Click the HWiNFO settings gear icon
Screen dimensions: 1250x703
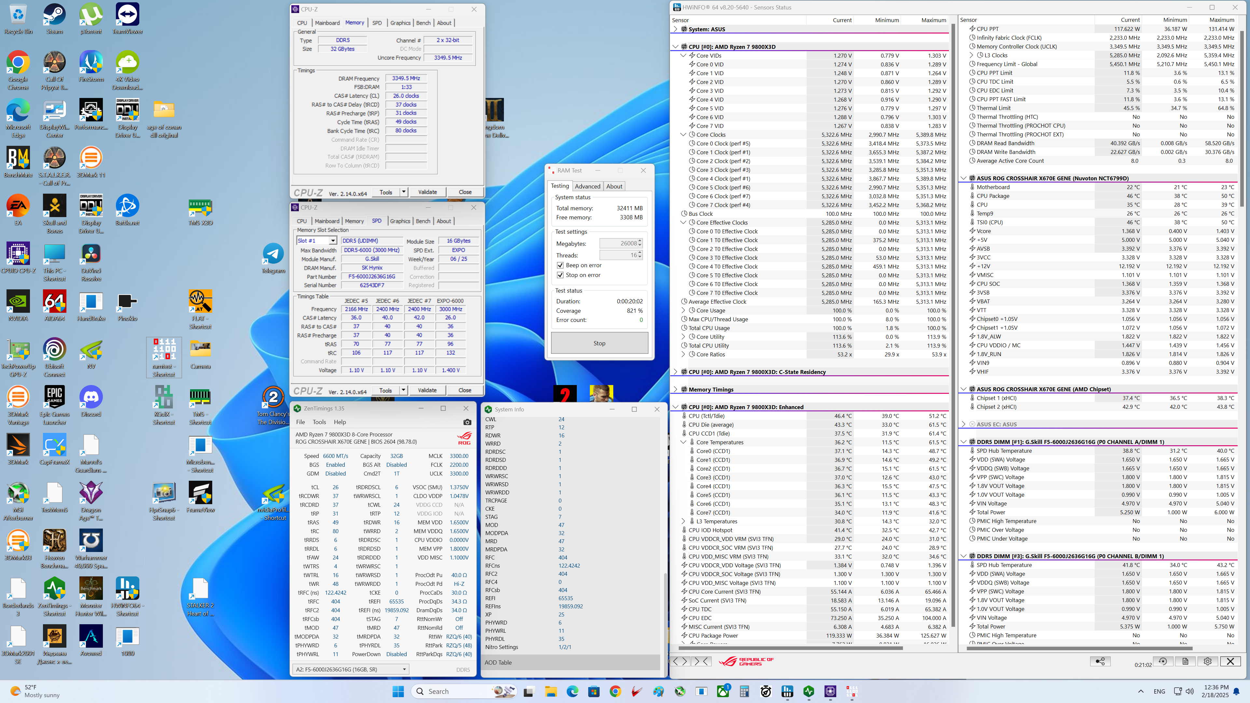1207,661
